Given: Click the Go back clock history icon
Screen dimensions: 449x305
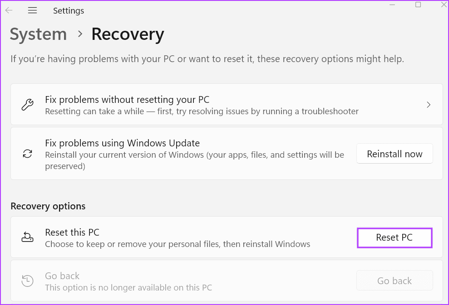Looking at the screenshot, I should tap(27, 281).
